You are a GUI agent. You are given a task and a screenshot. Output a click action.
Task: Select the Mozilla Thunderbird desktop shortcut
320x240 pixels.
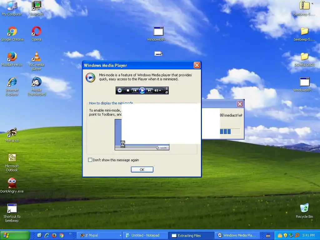point(36,86)
